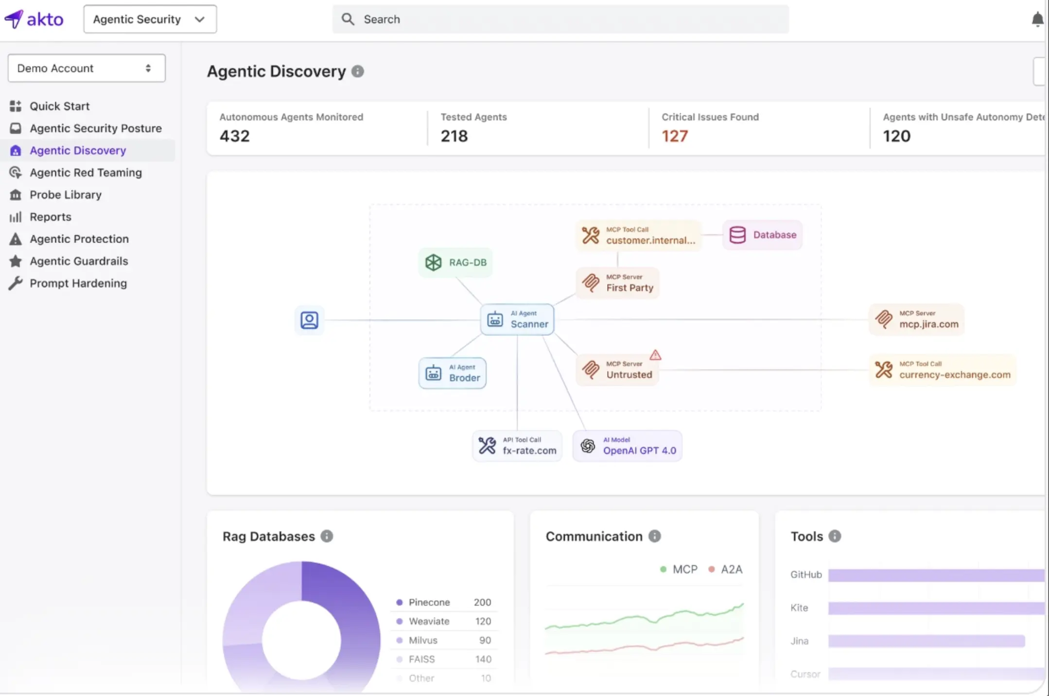Open Prompt Hardening page
This screenshot has width=1049, height=696.
(78, 283)
